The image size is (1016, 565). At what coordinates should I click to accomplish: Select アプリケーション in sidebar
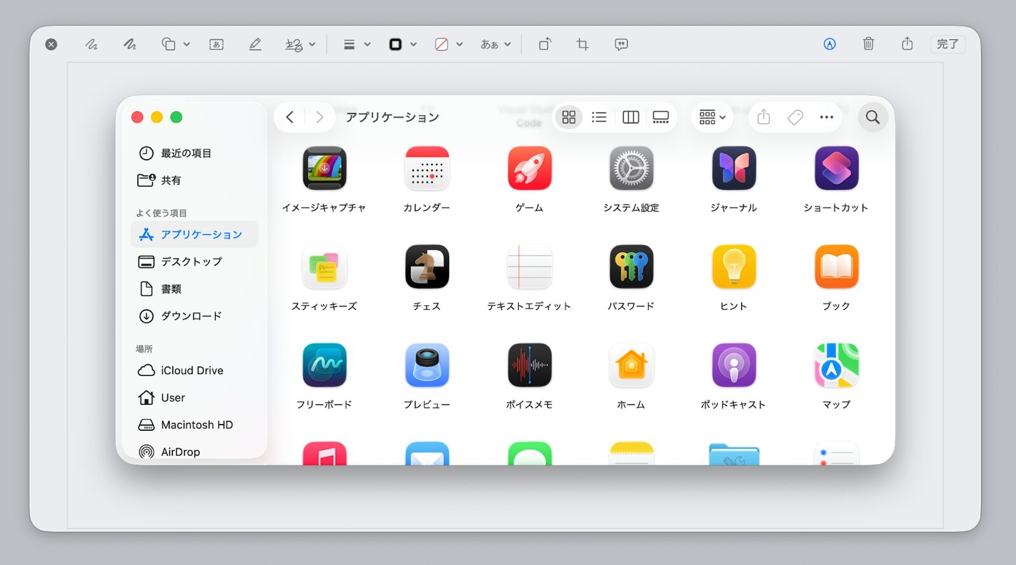[194, 235]
